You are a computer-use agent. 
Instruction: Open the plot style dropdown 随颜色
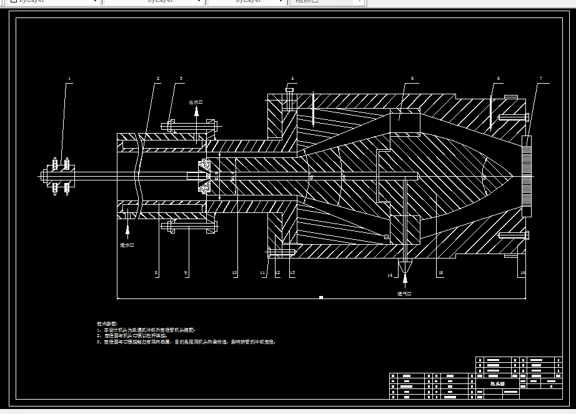pos(327,1)
